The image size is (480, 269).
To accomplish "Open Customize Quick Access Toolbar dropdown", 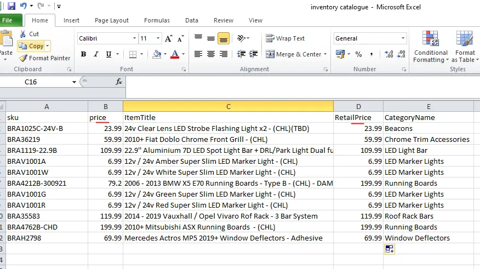I will coord(59,6).
